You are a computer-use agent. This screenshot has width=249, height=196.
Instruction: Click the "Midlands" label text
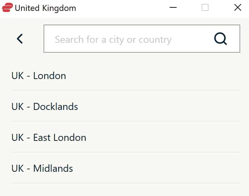53,168
